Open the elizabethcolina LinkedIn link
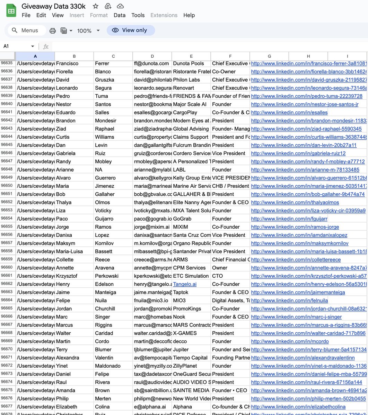Image resolution: width=368 pixels, height=415 pixels. tap(298, 407)
